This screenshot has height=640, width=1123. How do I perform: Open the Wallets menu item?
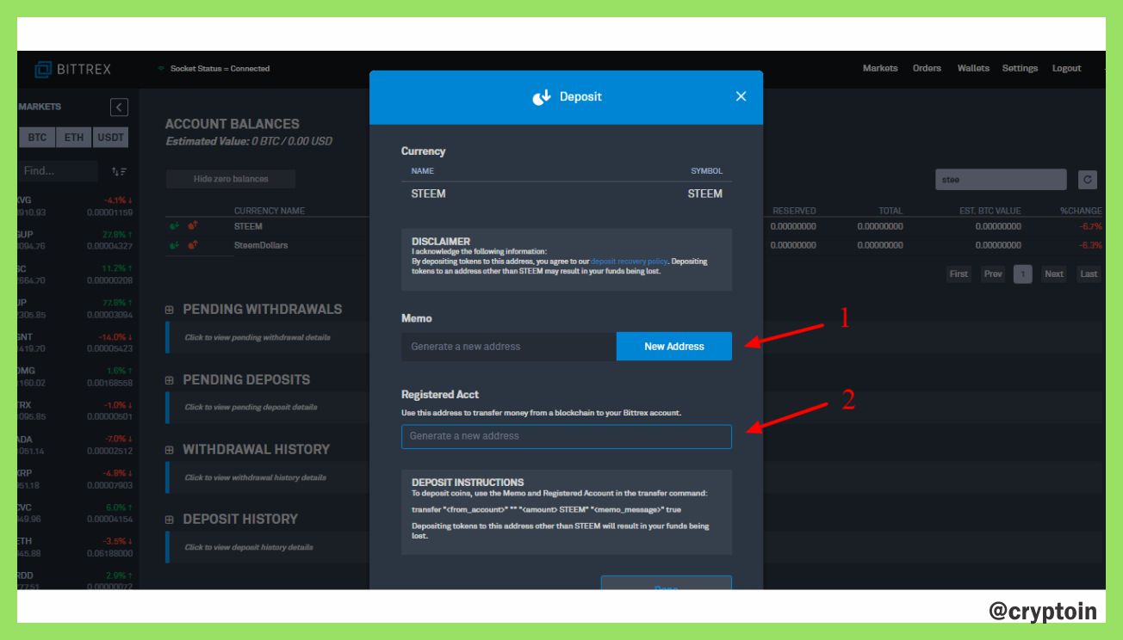[x=973, y=69]
